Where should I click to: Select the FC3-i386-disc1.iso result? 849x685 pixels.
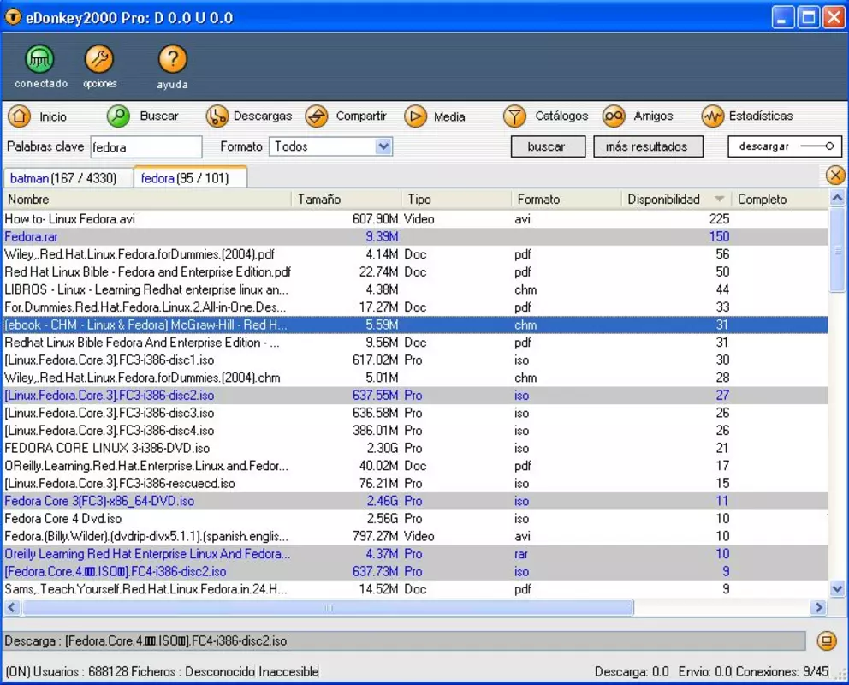coord(416,360)
